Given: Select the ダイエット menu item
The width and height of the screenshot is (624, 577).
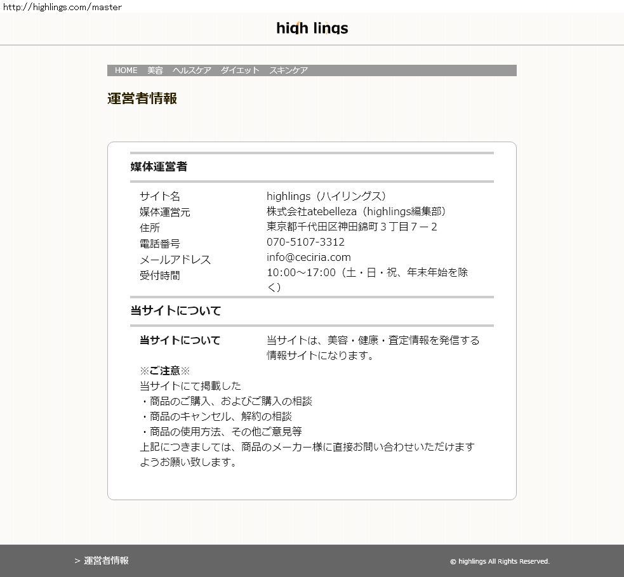Looking at the screenshot, I should point(240,70).
